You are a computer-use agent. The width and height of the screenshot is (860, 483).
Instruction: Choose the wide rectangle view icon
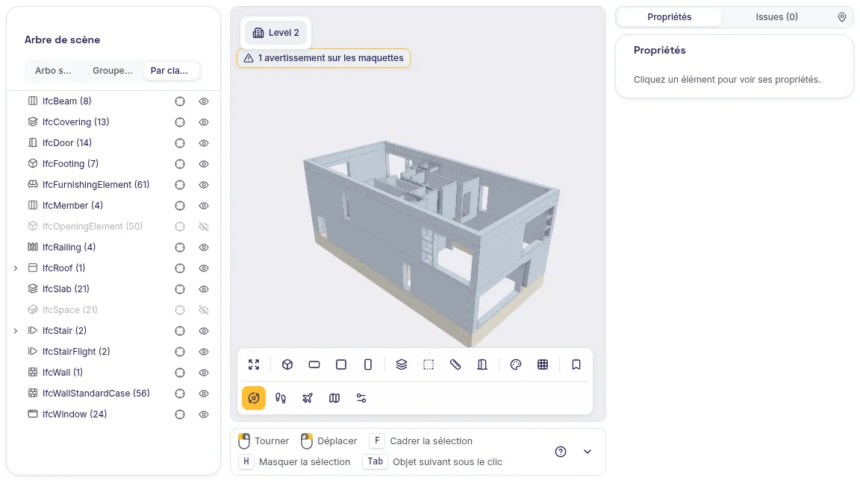(314, 364)
